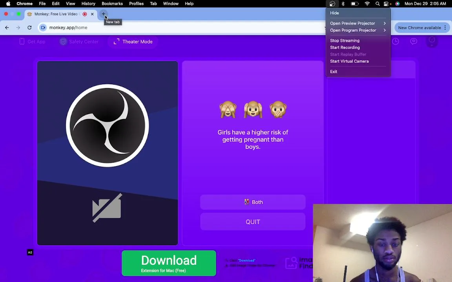Open the Chrome application menu
Screen dimensions: 452x282
click(x=24, y=4)
